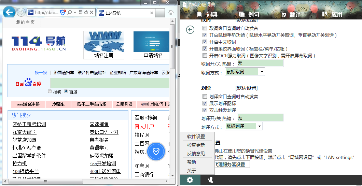
Task: Click the Baidu search input box
Action: pos(110,83)
